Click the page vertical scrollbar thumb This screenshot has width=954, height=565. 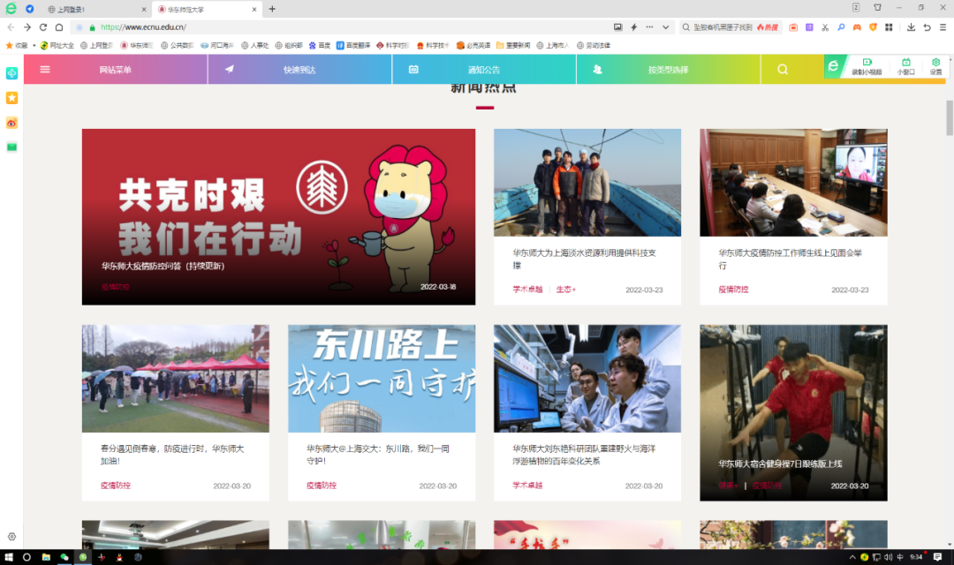[949, 118]
